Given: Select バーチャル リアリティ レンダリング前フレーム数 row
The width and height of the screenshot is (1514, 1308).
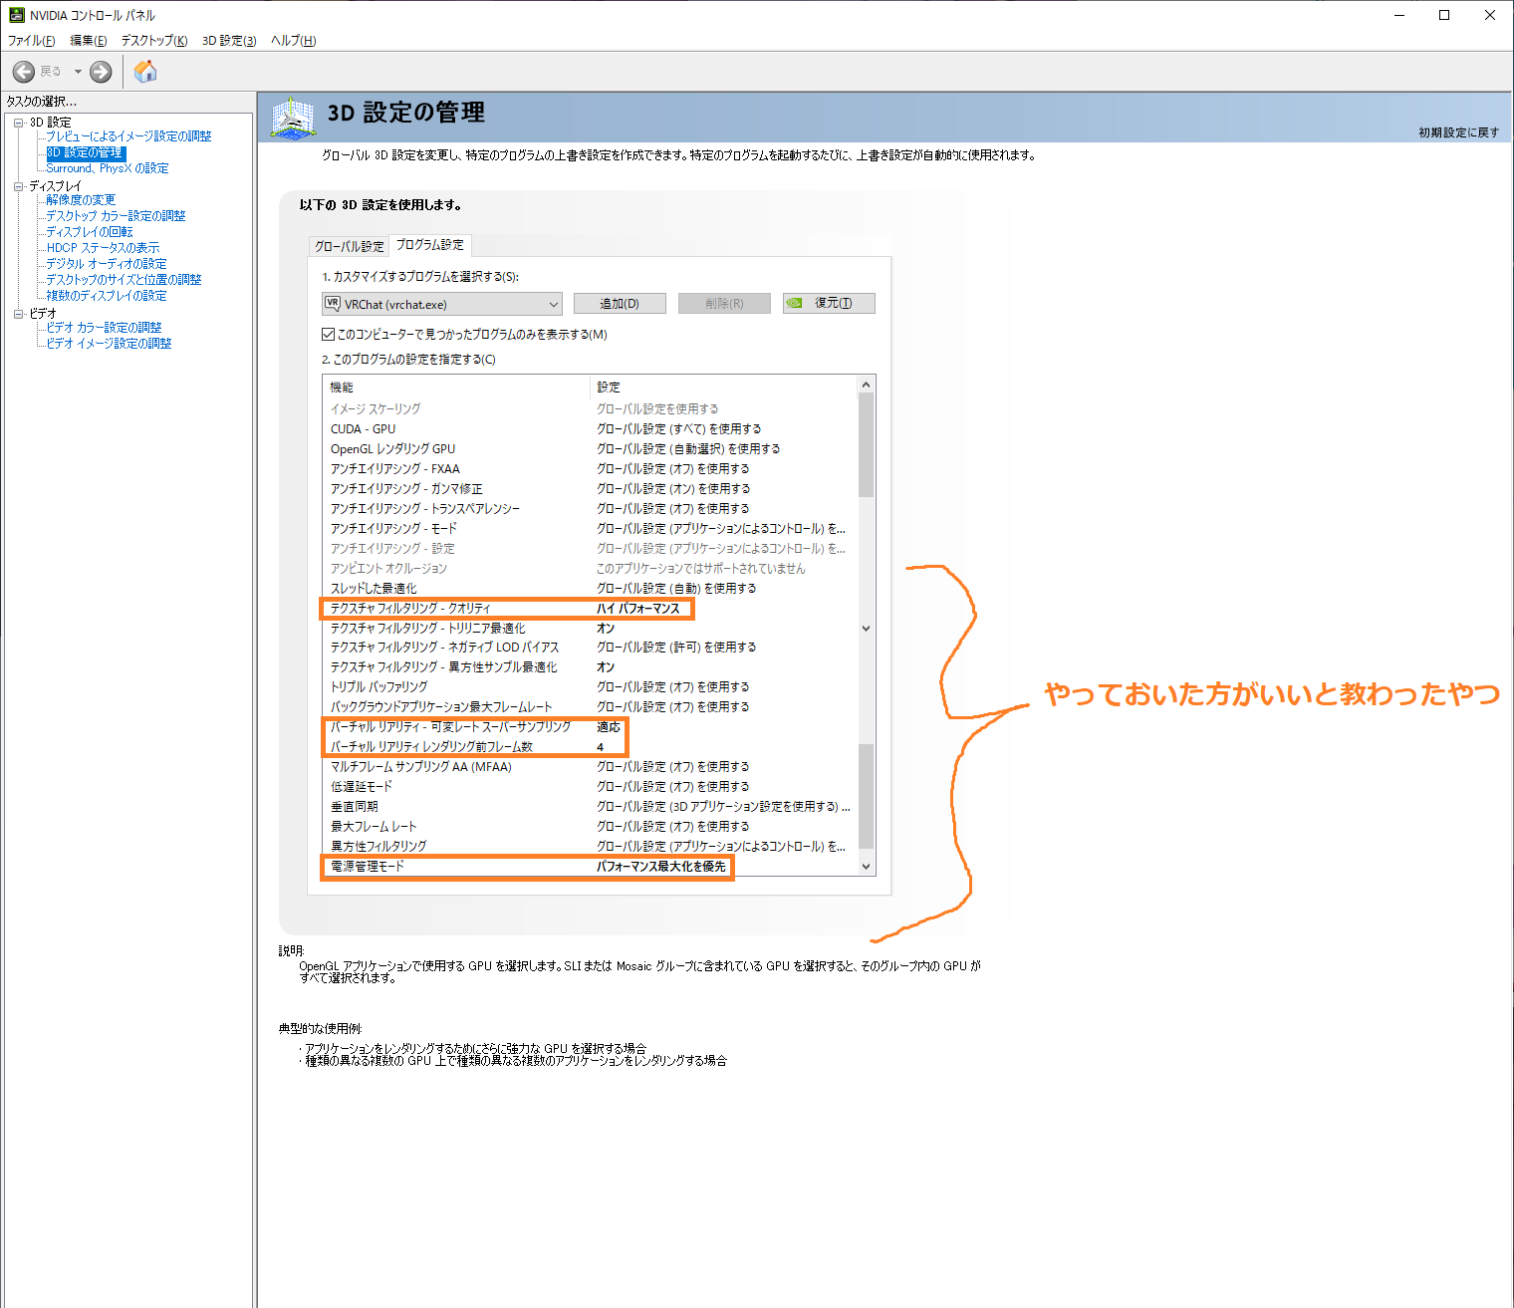Looking at the screenshot, I should click(590, 747).
